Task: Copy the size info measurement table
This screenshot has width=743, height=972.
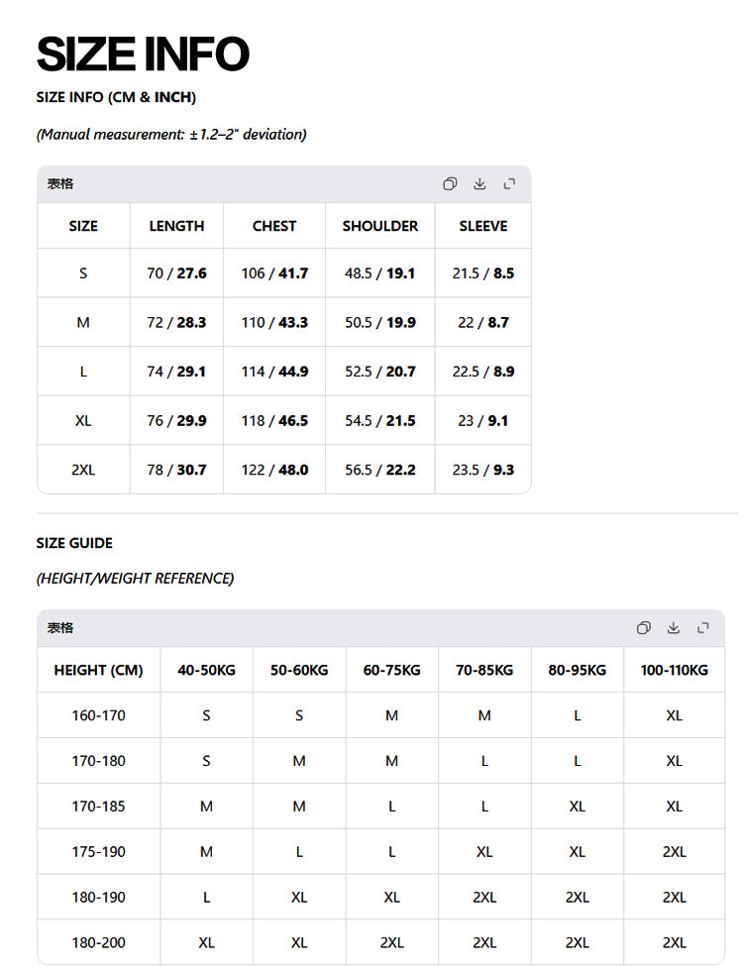Action: tap(450, 184)
